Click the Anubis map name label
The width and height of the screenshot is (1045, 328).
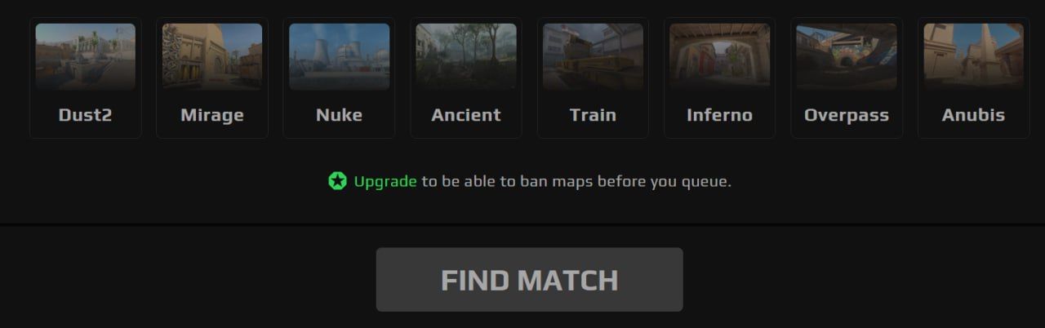coord(974,115)
